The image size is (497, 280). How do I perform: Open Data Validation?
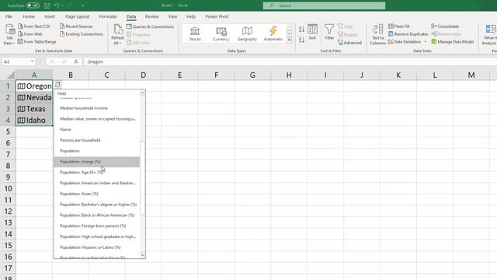tap(405, 41)
